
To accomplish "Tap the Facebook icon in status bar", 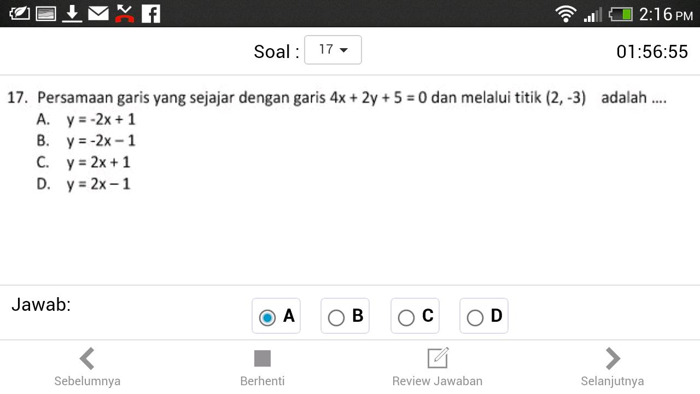I will pyautogui.click(x=151, y=13).
